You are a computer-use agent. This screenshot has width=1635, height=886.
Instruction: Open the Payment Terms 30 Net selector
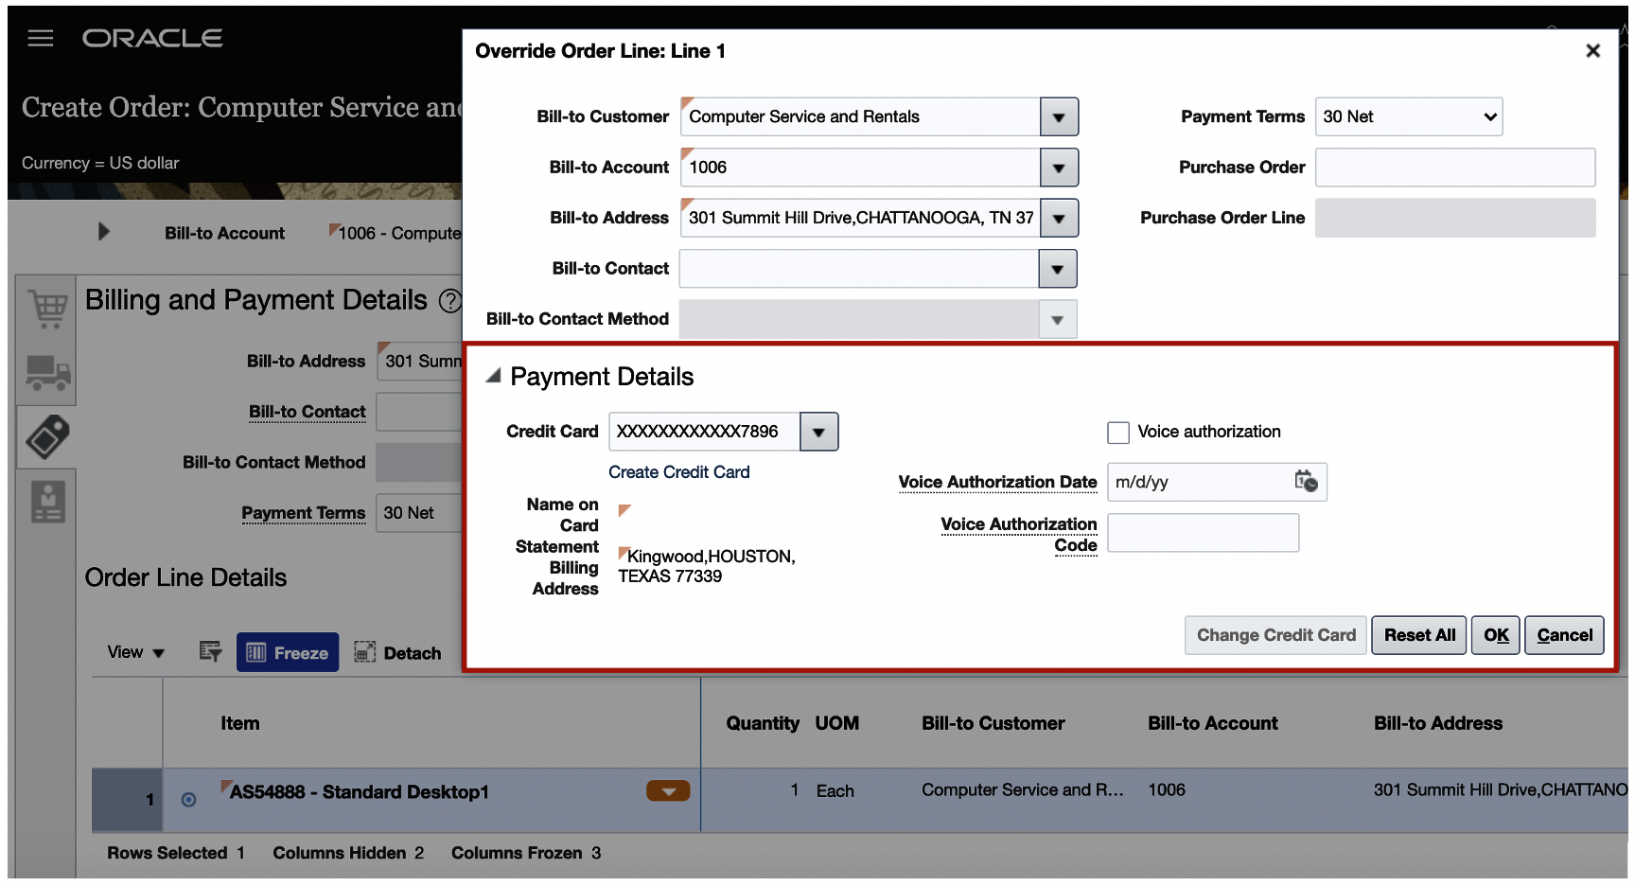point(1408,116)
